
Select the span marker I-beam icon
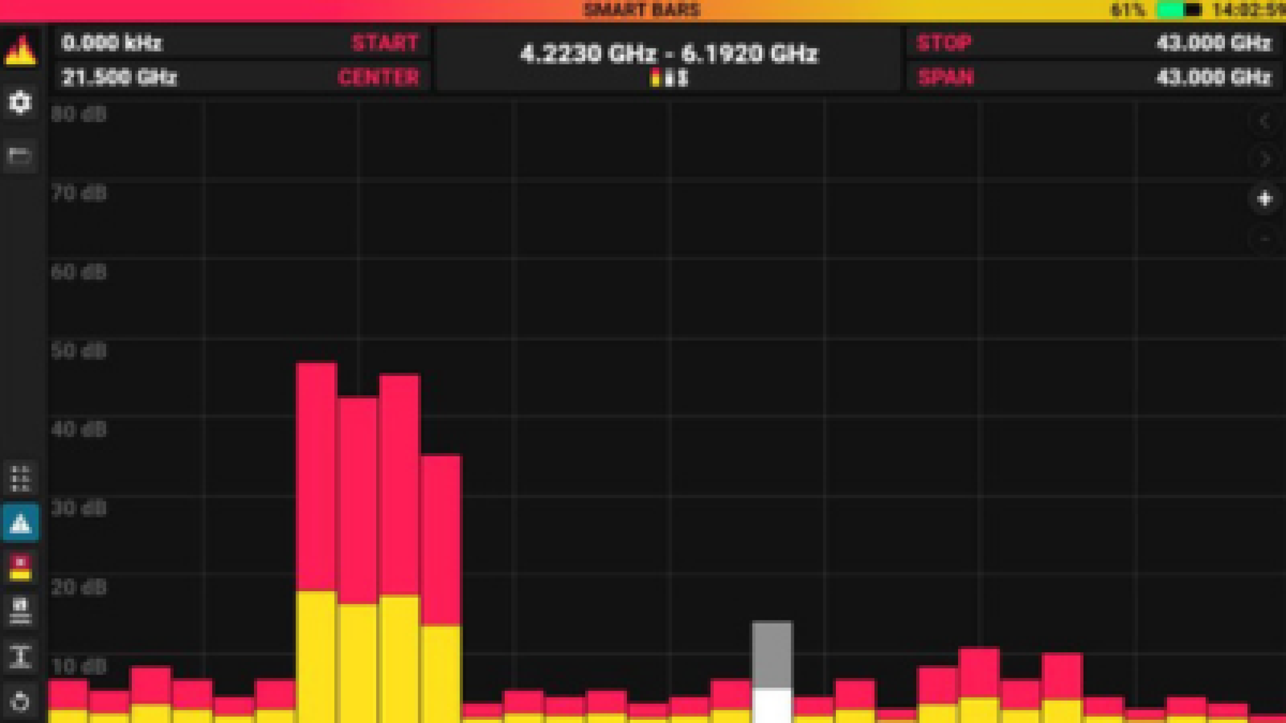pyautogui.click(x=20, y=657)
